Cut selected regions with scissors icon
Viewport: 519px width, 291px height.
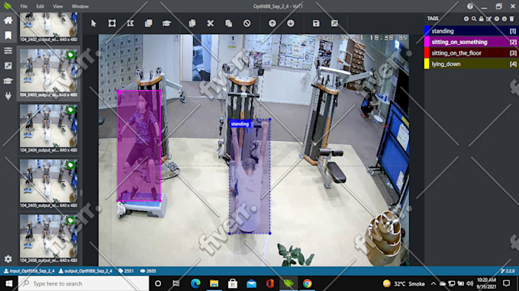pyautogui.click(x=210, y=23)
